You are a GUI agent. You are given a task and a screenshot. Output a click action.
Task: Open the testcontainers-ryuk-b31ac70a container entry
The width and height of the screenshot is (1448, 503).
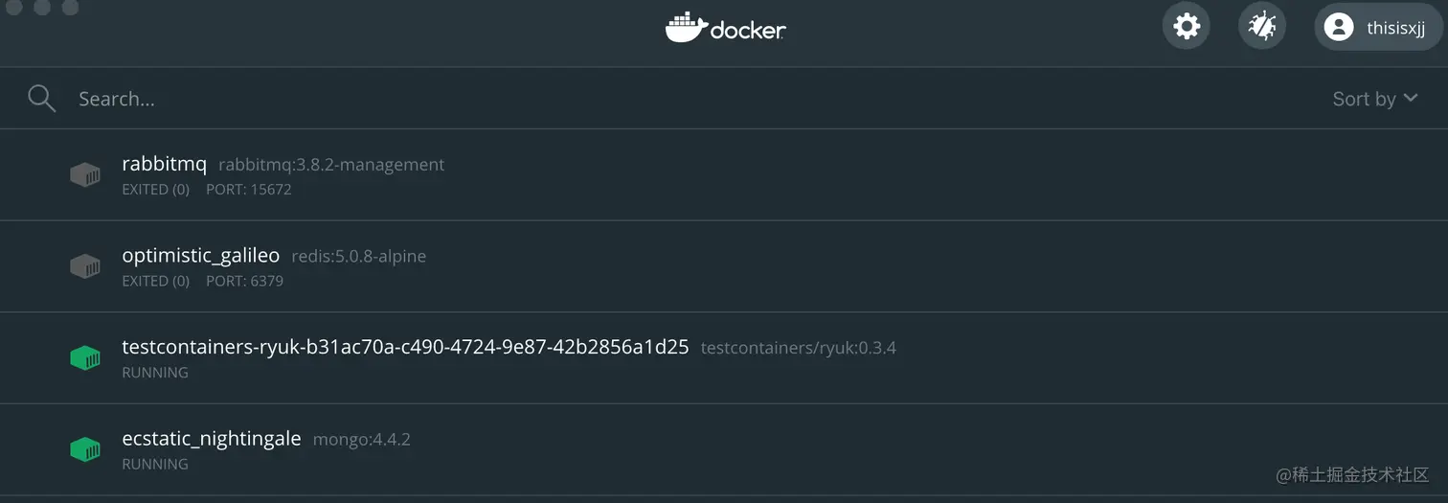pos(724,358)
